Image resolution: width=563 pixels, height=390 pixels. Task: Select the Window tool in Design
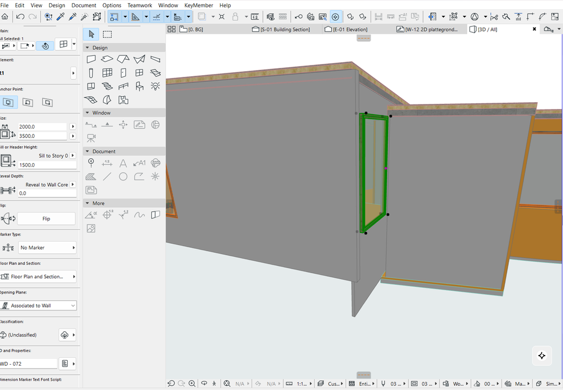[x=139, y=73]
